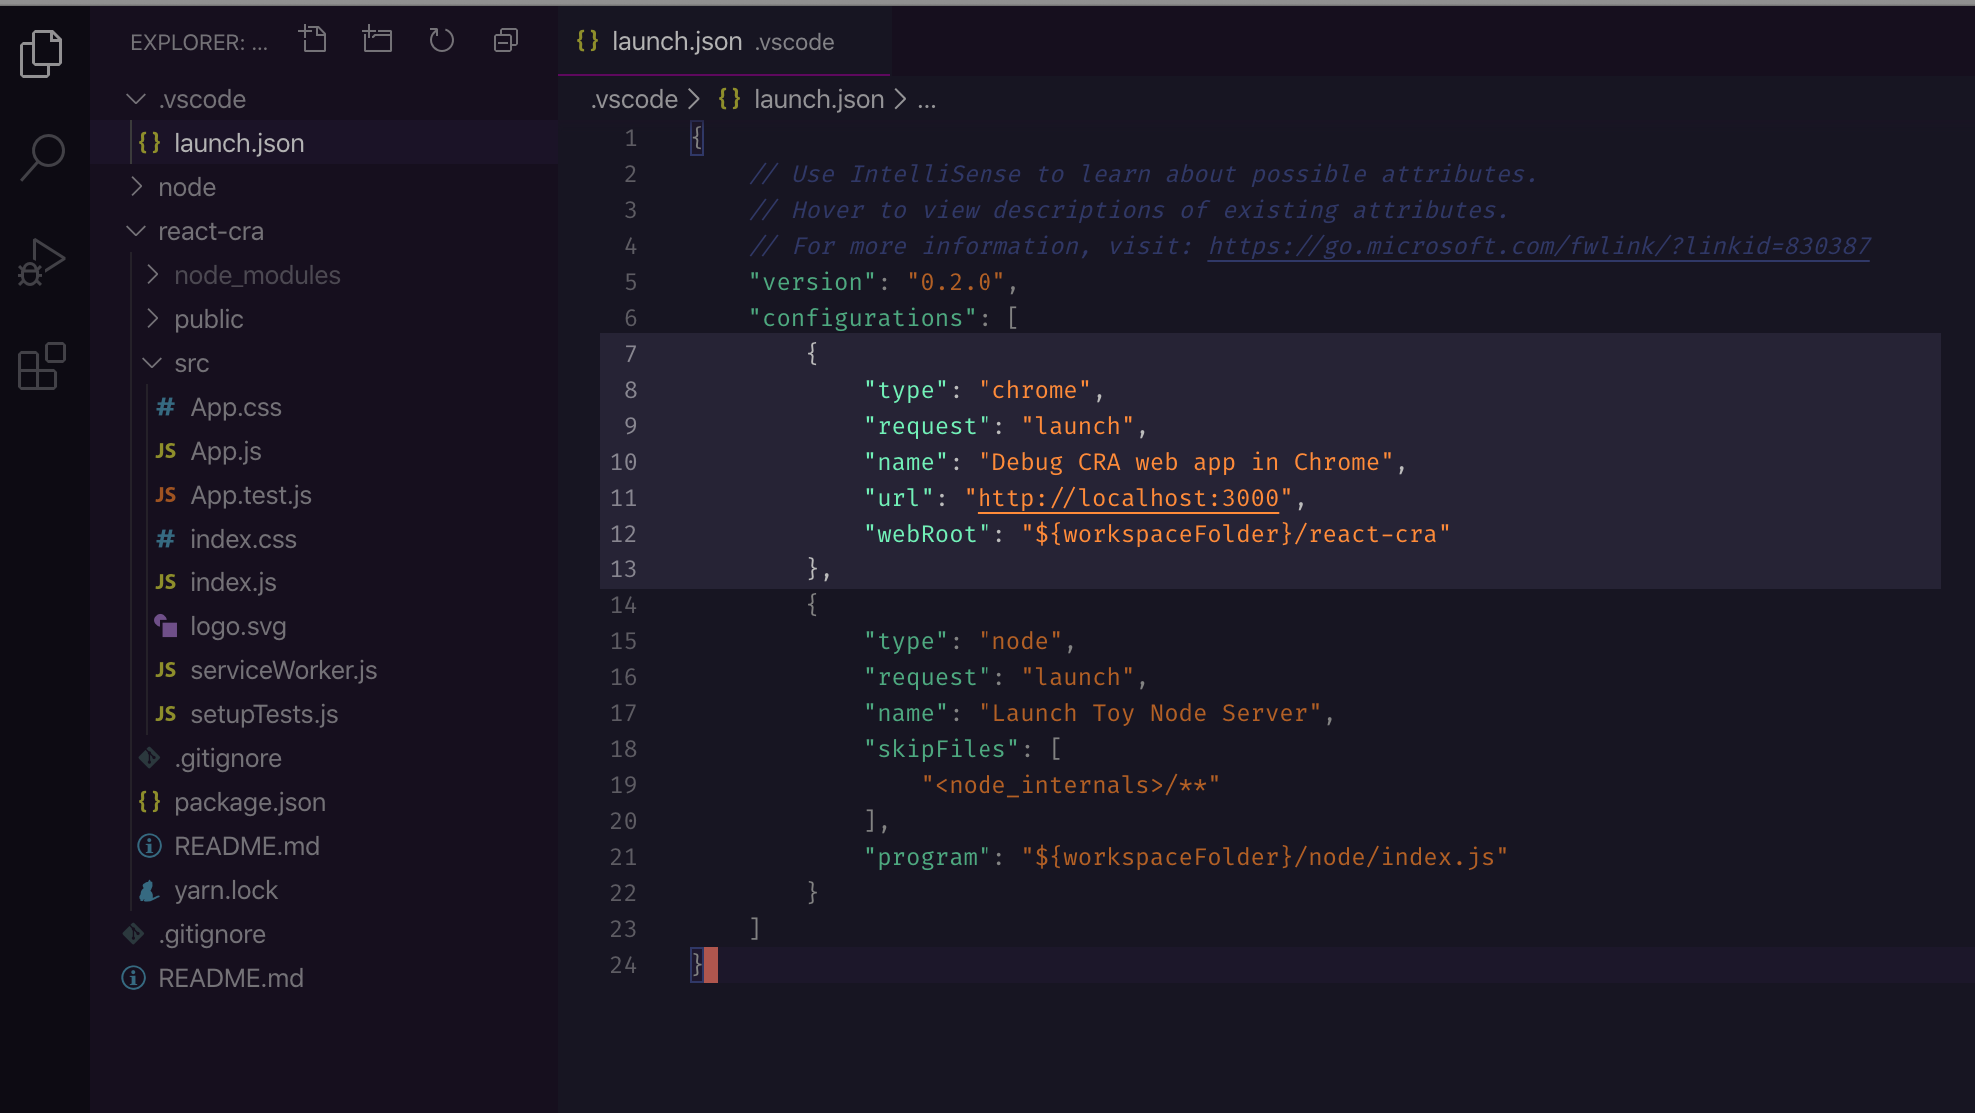Open App.js from the file tree

pyautogui.click(x=226, y=451)
